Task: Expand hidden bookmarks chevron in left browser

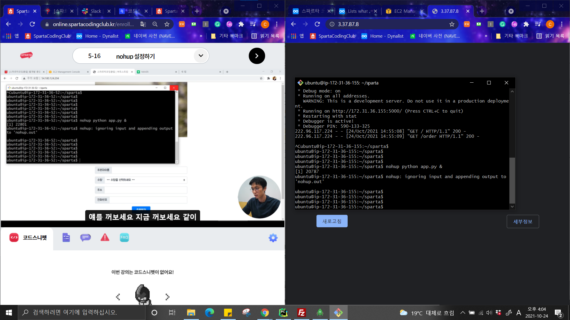Action: (x=201, y=36)
